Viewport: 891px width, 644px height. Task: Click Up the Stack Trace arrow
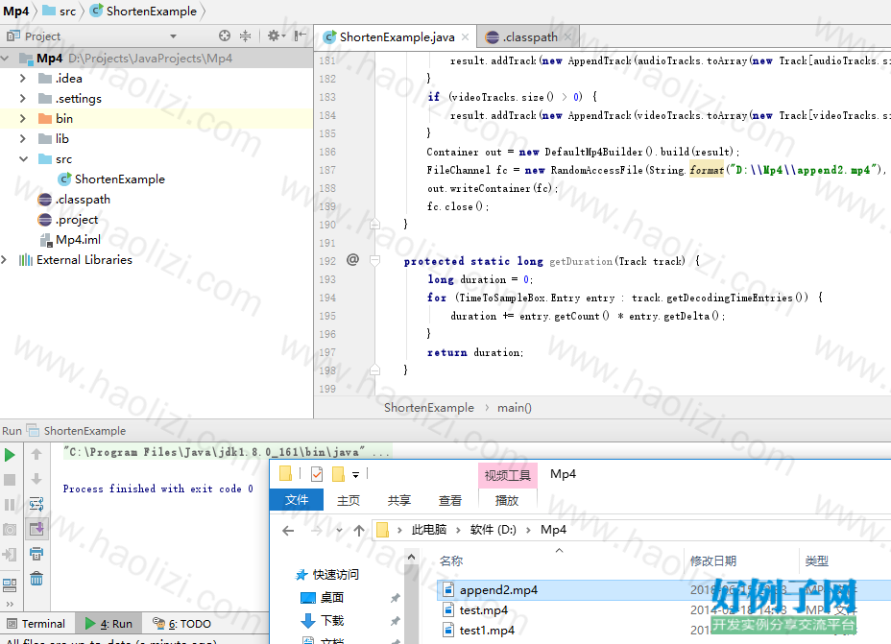pos(36,454)
